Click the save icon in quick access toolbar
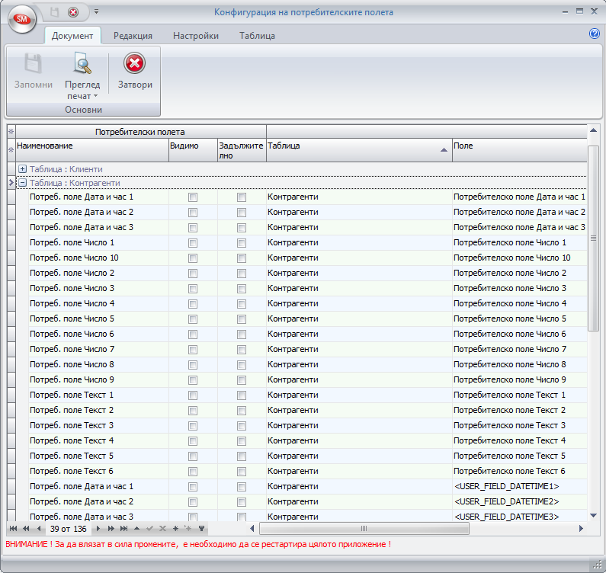 (x=55, y=12)
